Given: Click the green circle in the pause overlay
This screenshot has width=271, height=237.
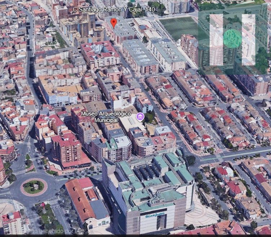Looking at the screenshot, I should (232, 39).
